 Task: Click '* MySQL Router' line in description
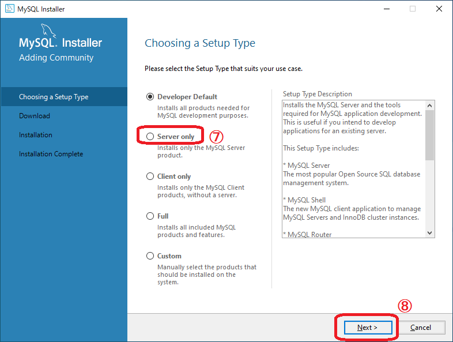(307, 235)
